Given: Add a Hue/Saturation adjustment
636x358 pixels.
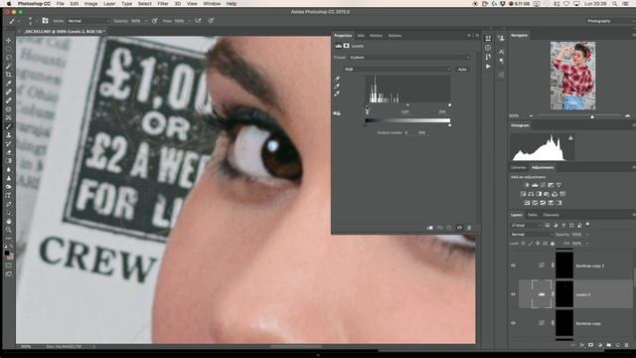Looking at the screenshot, I should click(523, 194).
